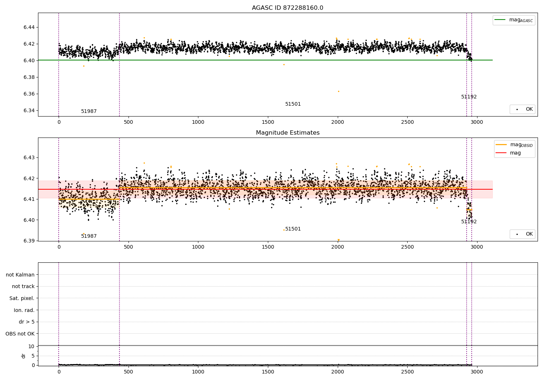Click the 1000 x-tick under the top plot

pos(198,122)
